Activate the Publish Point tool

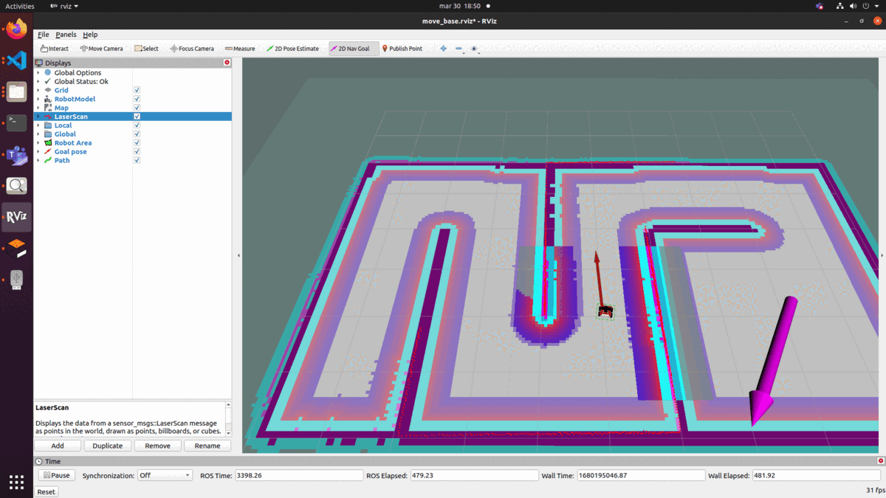coord(402,48)
